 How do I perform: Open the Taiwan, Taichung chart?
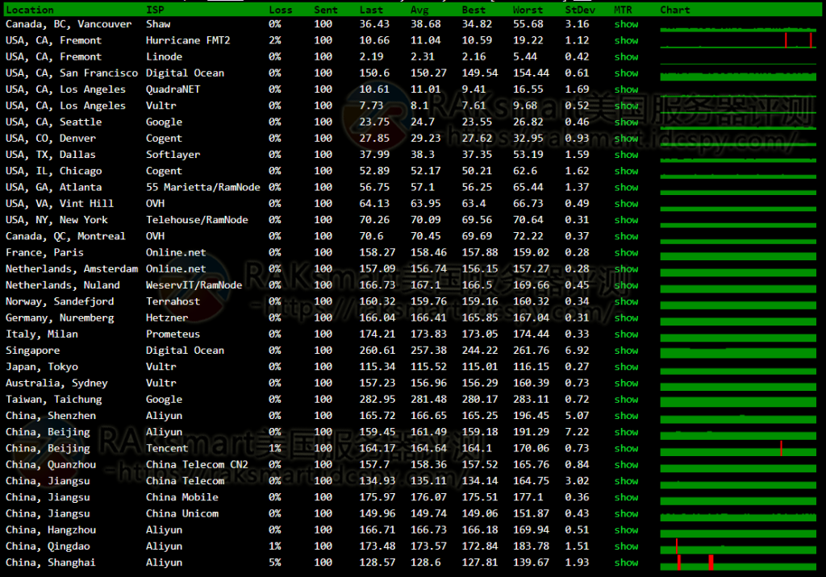[738, 401]
